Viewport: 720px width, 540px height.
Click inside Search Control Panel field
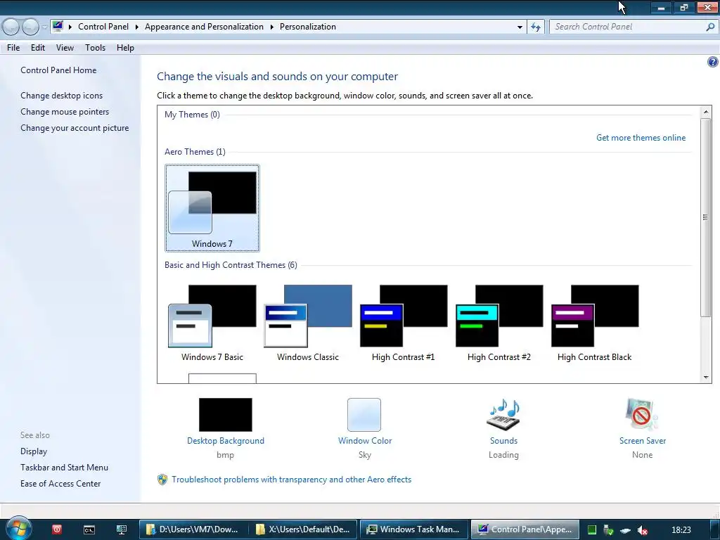coord(626,27)
